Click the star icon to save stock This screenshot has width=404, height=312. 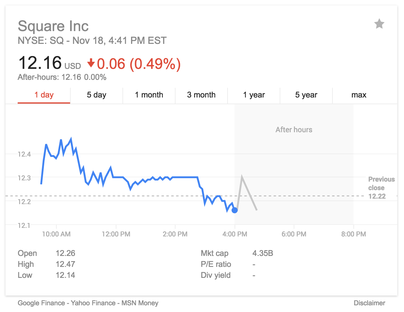click(379, 24)
